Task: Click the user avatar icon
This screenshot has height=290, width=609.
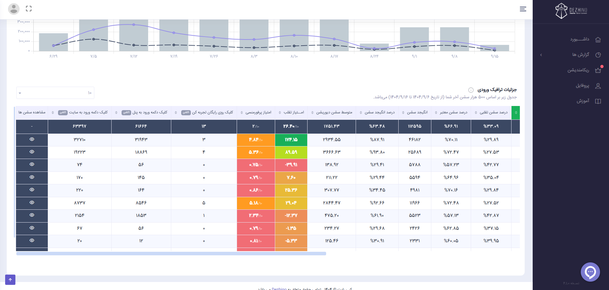Action: (x=13, y=9)
